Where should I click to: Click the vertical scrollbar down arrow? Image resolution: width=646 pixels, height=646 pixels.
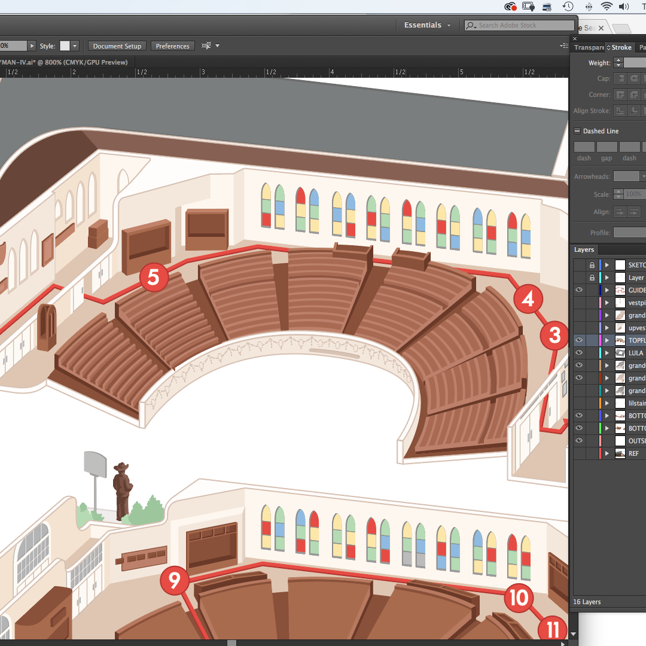573,635
